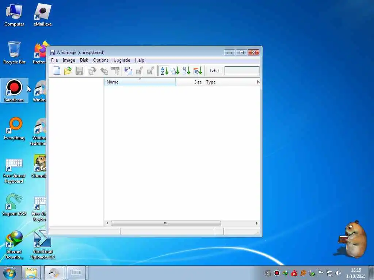This screenshot has height=280, width=374.
Task: Select the Free Virtual Keyboard desktop shortcut
Action: tap(14, 171)
